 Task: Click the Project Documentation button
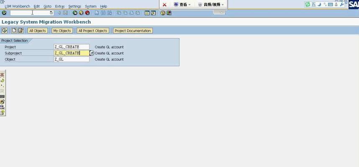[133, 30]
